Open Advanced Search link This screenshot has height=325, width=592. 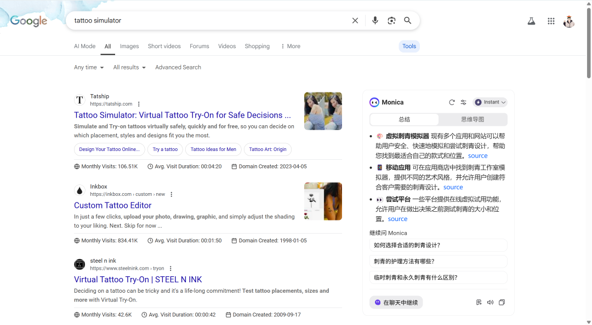point(178,67)
